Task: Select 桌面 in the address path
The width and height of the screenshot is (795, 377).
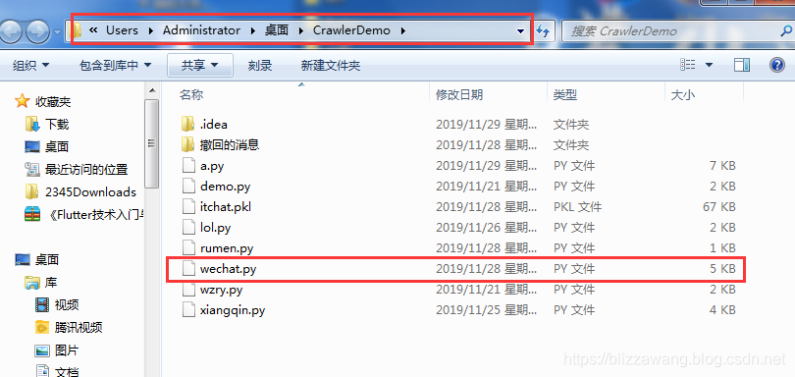Action: tap(277, 30)
